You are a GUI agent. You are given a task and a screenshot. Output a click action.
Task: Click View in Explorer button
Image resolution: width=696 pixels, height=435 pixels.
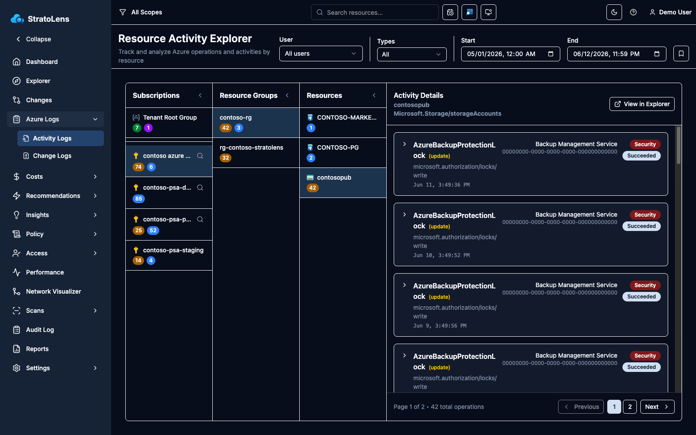click(x=642, y=104)
